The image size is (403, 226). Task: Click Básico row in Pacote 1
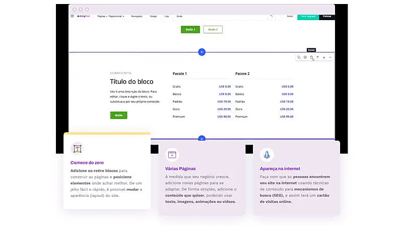(202, 94)
